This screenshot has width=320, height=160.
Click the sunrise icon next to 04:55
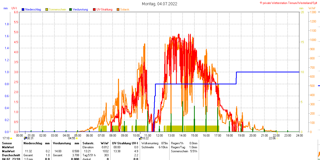click(77, 138)
